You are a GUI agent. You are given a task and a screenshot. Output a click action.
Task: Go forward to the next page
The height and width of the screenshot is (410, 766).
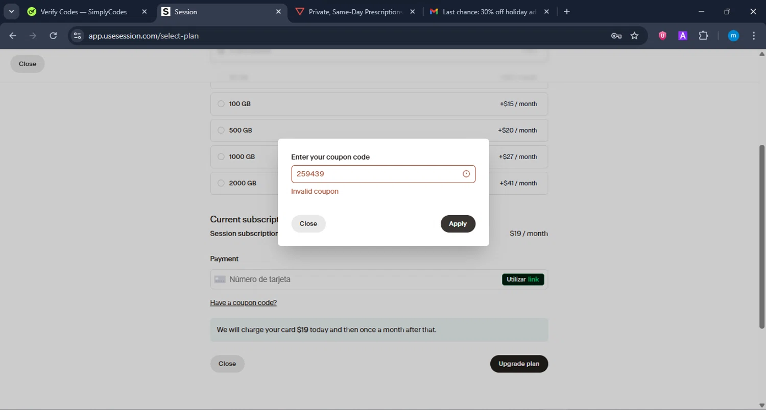click(x=33, y=36)
